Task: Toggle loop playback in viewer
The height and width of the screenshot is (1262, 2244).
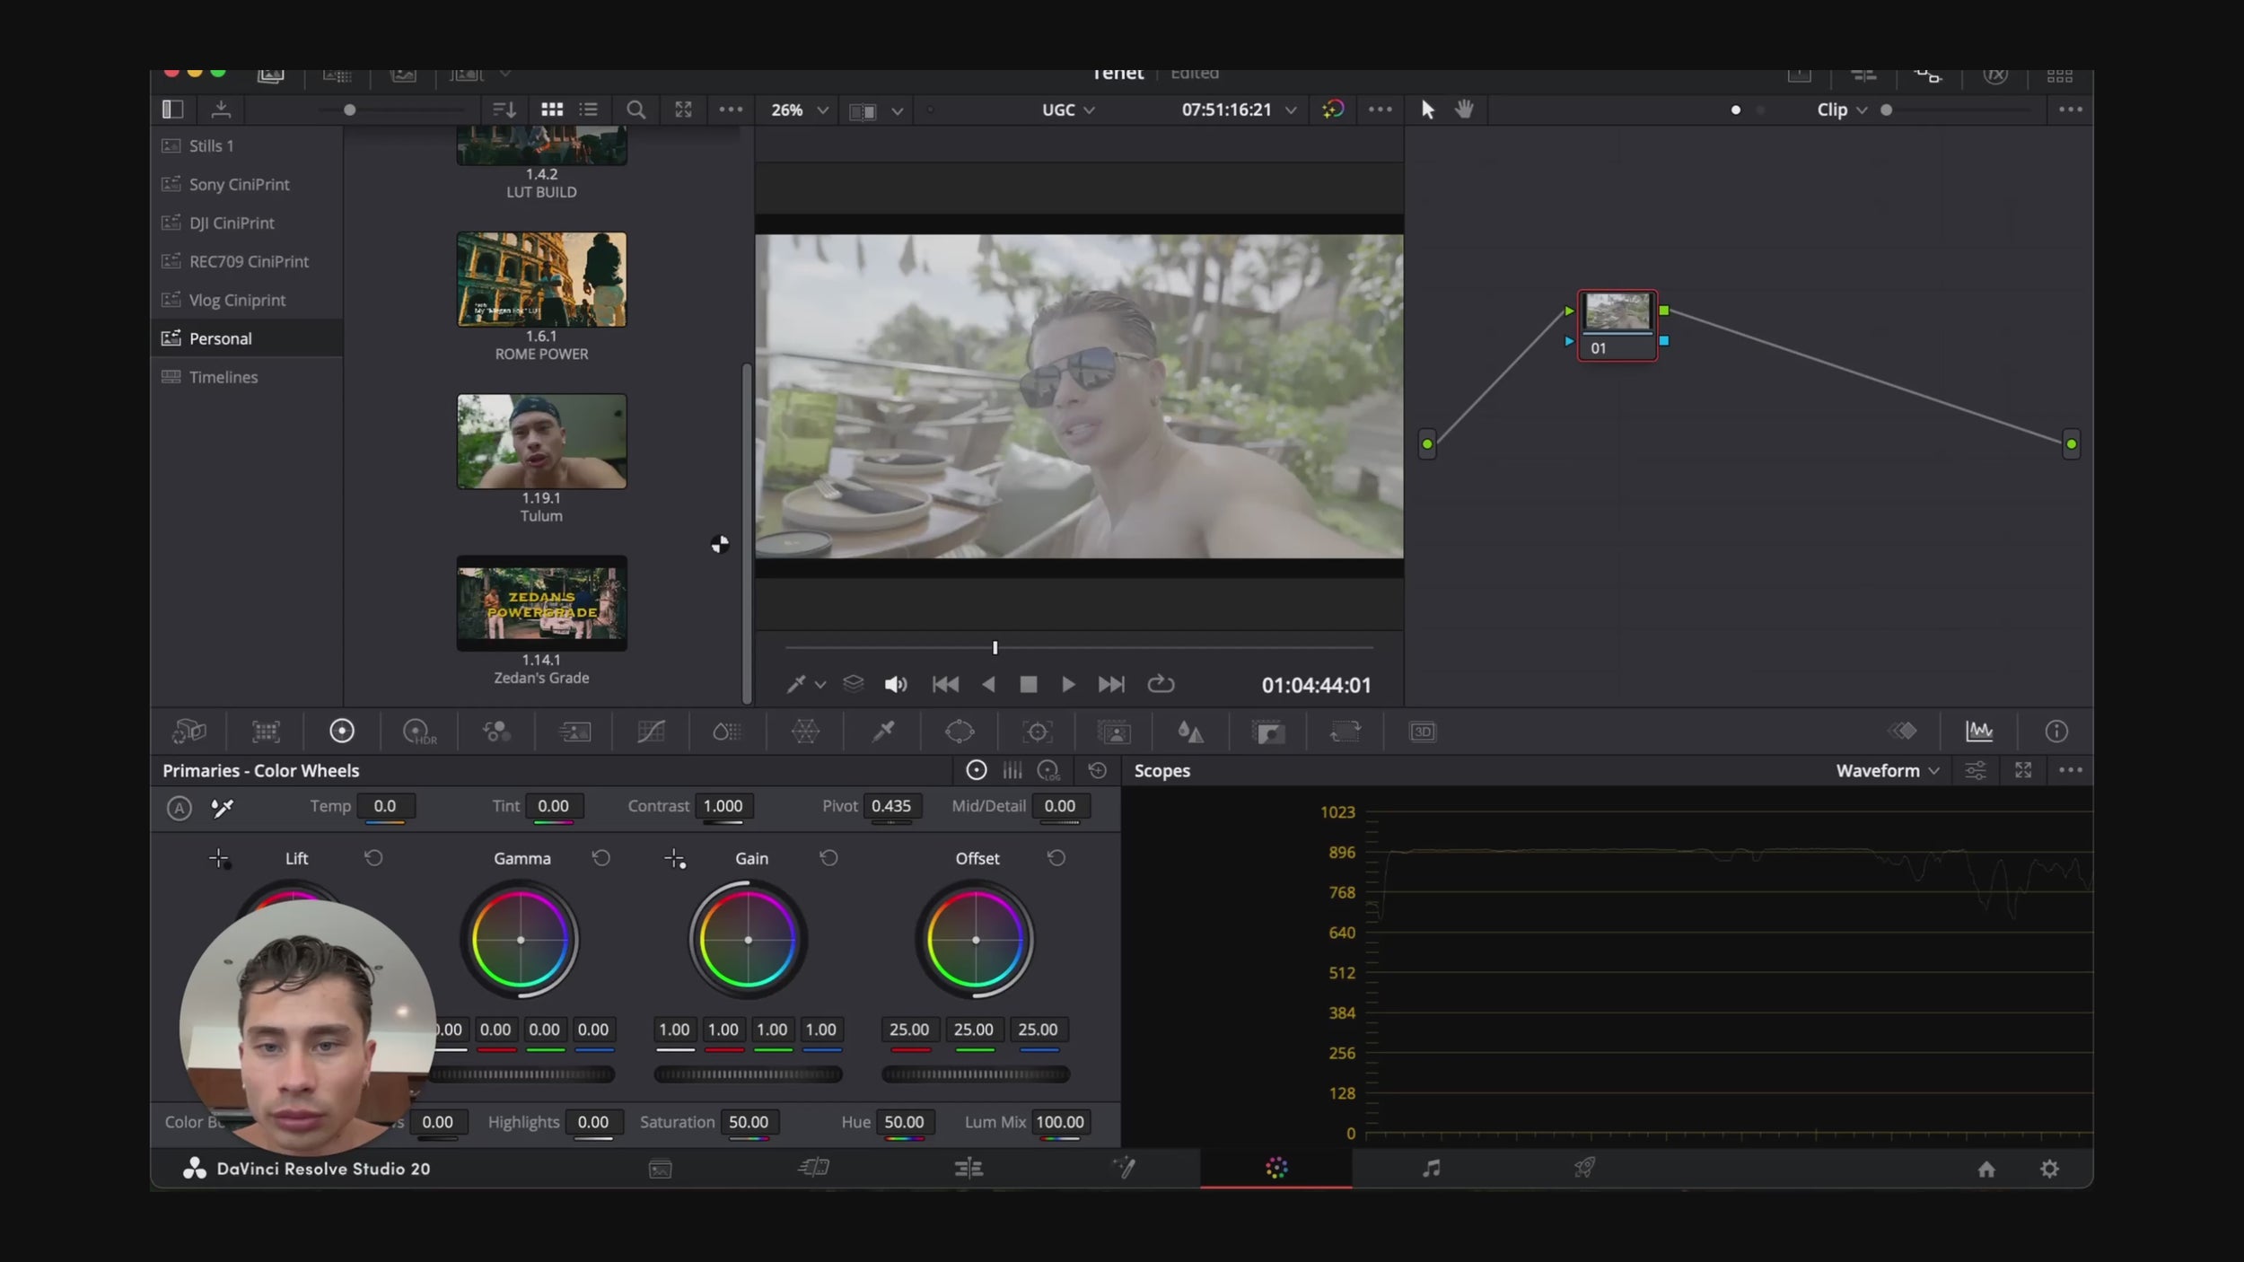Action: tap(1161, 685)
